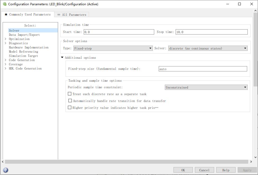Close the Configuration Parameters window

252,4
